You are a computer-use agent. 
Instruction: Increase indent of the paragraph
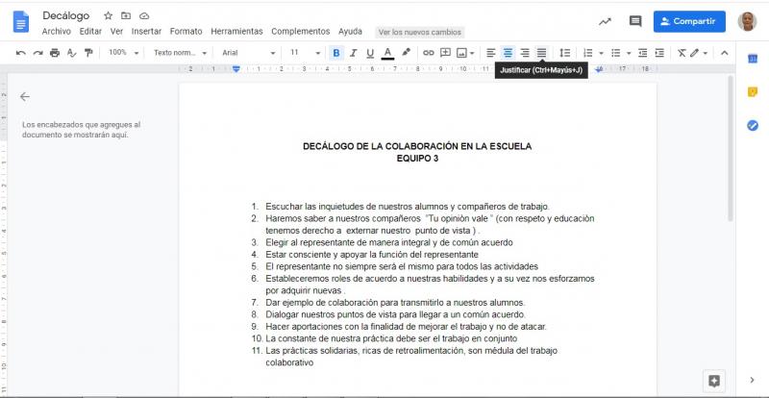(659, 53)
